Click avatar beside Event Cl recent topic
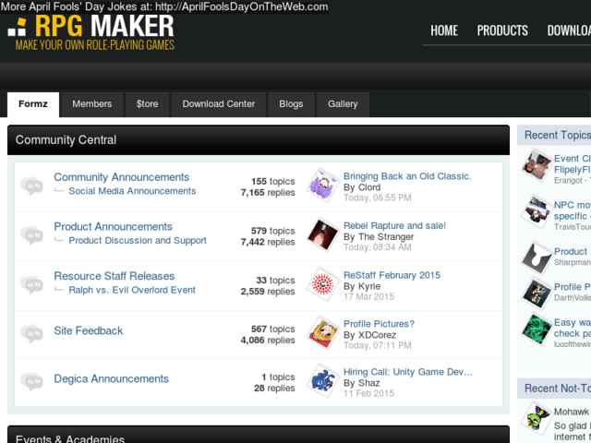Screen dimensions: 591x443 [x=537, y=166]
